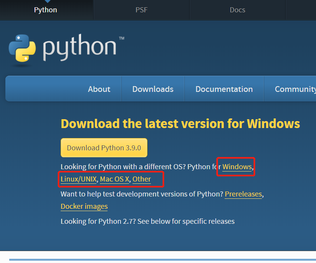Open the Prereleases link

click(x=243, y=194)
